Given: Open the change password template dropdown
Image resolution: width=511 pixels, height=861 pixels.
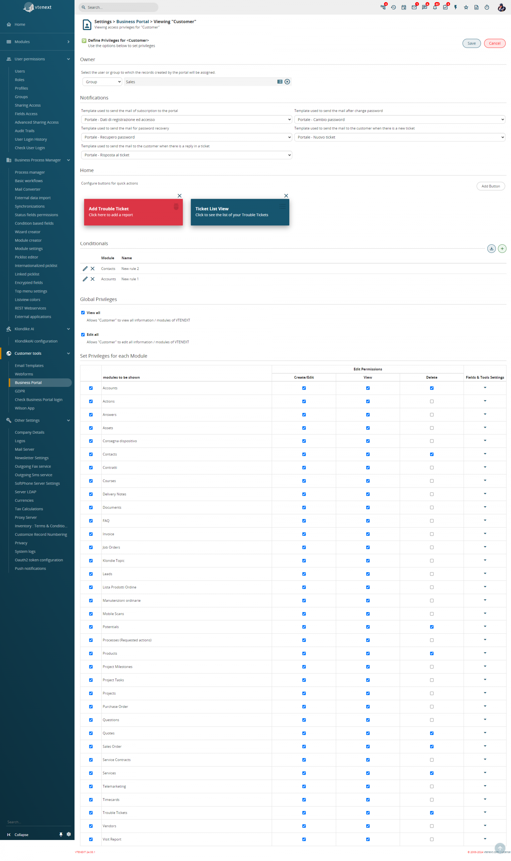Looking at the screenshot, I should tap(399, 120).
